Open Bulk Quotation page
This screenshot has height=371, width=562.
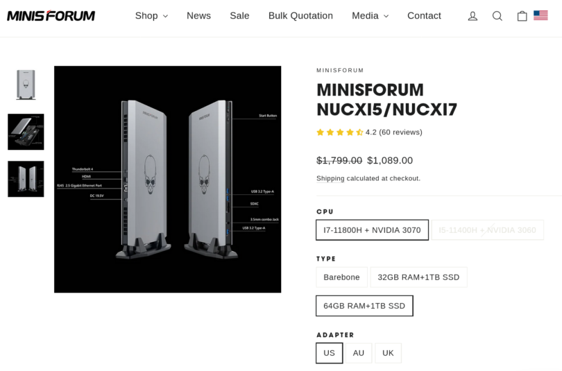click(300, 16)
